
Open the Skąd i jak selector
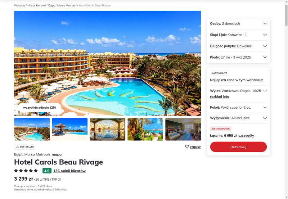pyautogui.click(x=238, y=35)
